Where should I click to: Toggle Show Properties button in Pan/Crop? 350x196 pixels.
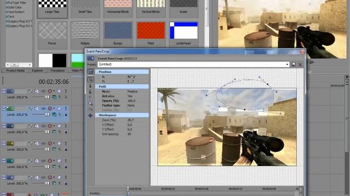pyautogui.click(x=91, y=72)
